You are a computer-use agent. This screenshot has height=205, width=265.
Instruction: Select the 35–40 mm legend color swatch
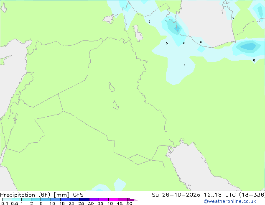click(104, 200)
